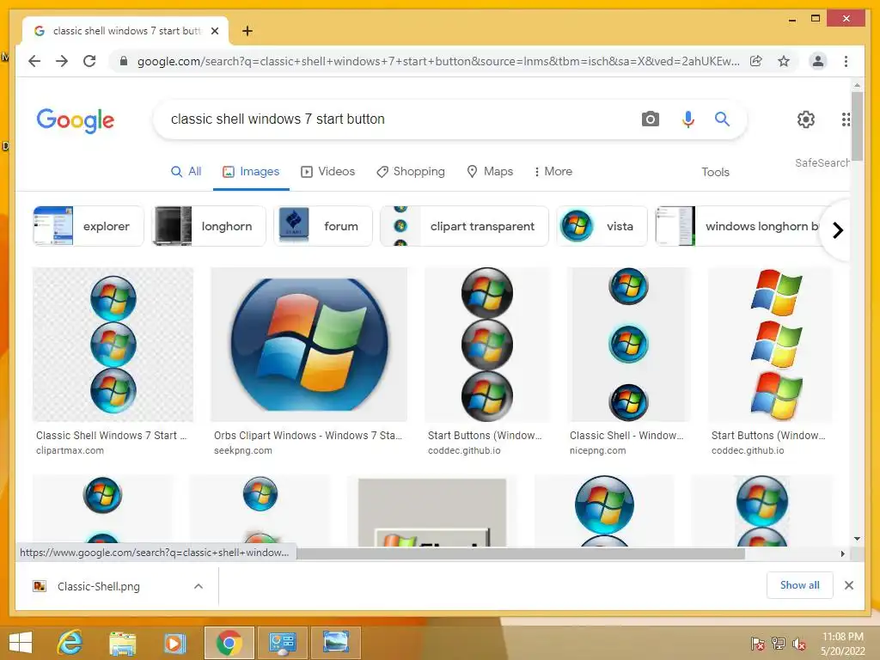This screenshot has width=880, height=660.
Task: Filter results by clipart transparent chip
Action: pyautogui.click(x=465, y=226)
